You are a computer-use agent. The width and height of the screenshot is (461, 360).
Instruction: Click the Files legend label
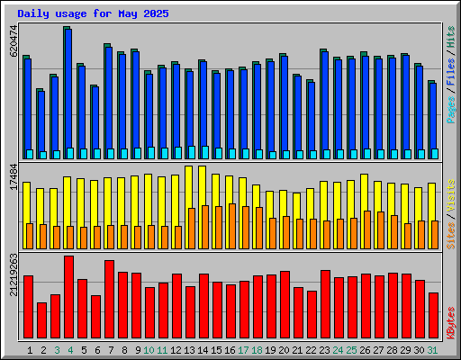point(451,72)
